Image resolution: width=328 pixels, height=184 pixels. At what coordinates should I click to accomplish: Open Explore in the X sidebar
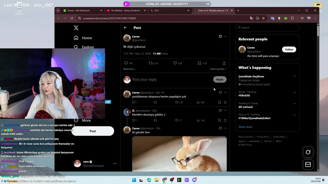pos(84,47)
